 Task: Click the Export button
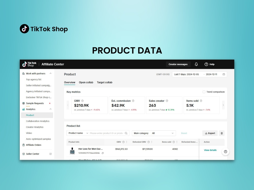pyautogui.click(x=210, y=133)
